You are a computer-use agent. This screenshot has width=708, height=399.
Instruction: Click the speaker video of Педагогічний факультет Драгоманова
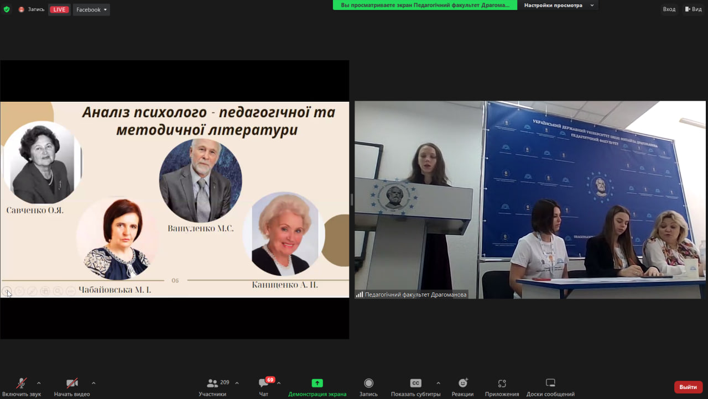(x=530, y=200)
